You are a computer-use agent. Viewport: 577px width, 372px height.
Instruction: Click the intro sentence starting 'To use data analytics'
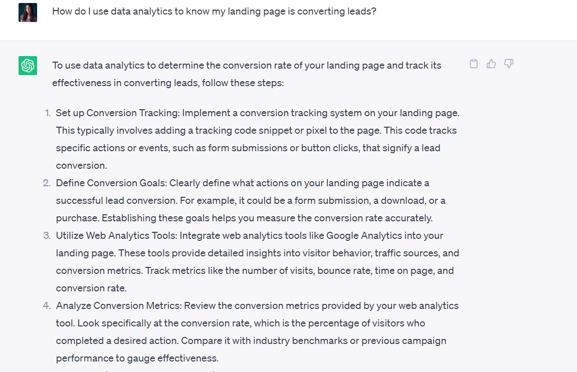tap(247, 66)
